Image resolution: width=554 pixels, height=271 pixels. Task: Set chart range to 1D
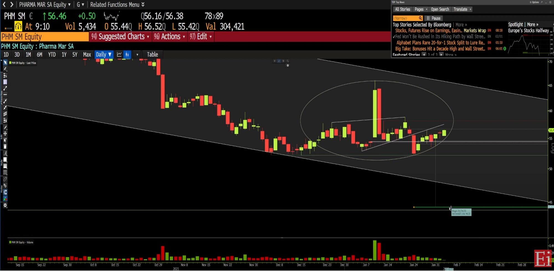click(6, 54)
